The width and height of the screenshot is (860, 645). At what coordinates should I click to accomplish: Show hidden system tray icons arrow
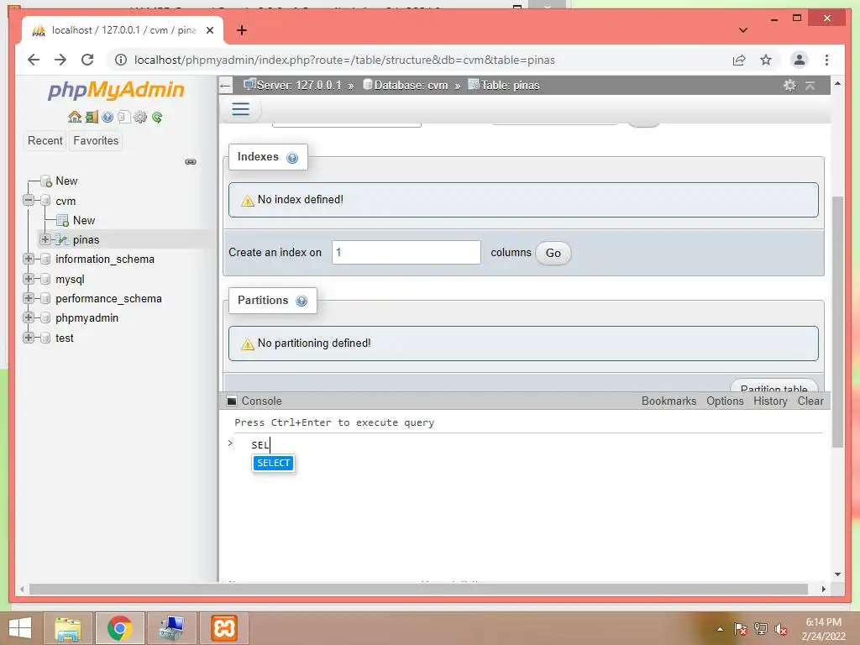(720, 629)
